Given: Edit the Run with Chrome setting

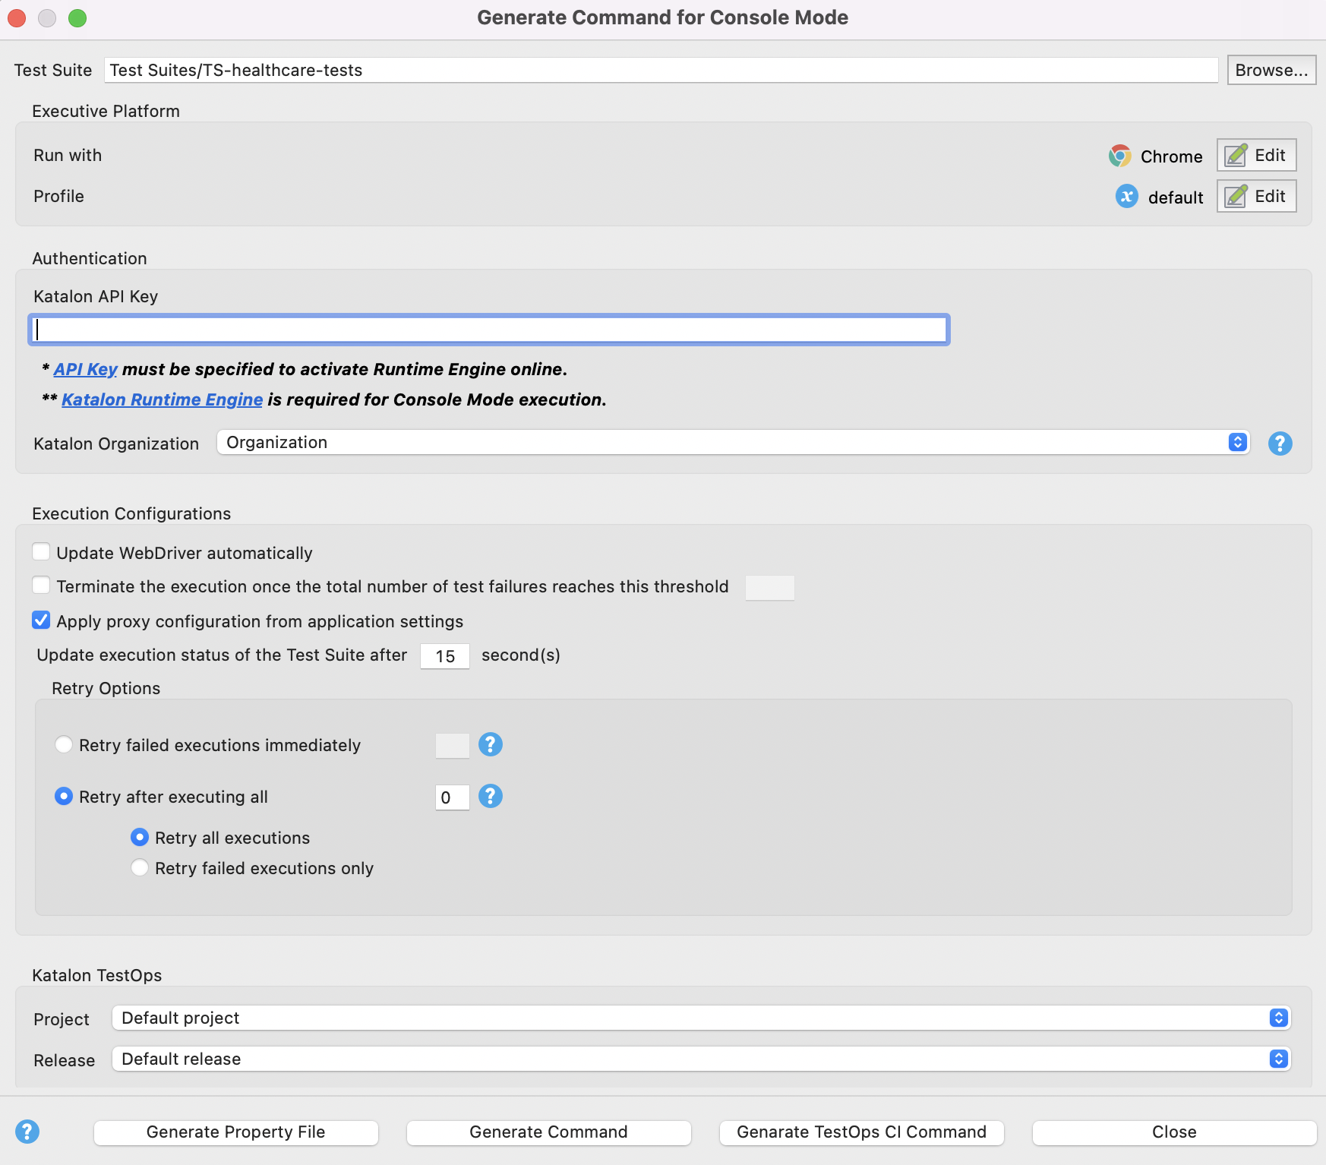Looking at the screenshot, I should tap(1256, 156).
